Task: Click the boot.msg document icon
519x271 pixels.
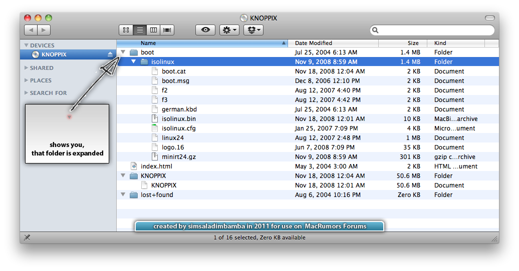Action: click(x=155, y=80)
